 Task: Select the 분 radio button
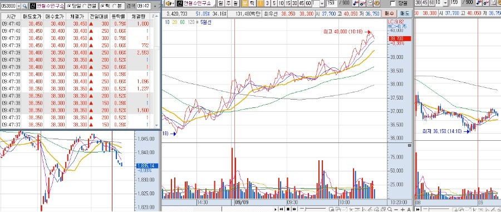click(116, 6)
